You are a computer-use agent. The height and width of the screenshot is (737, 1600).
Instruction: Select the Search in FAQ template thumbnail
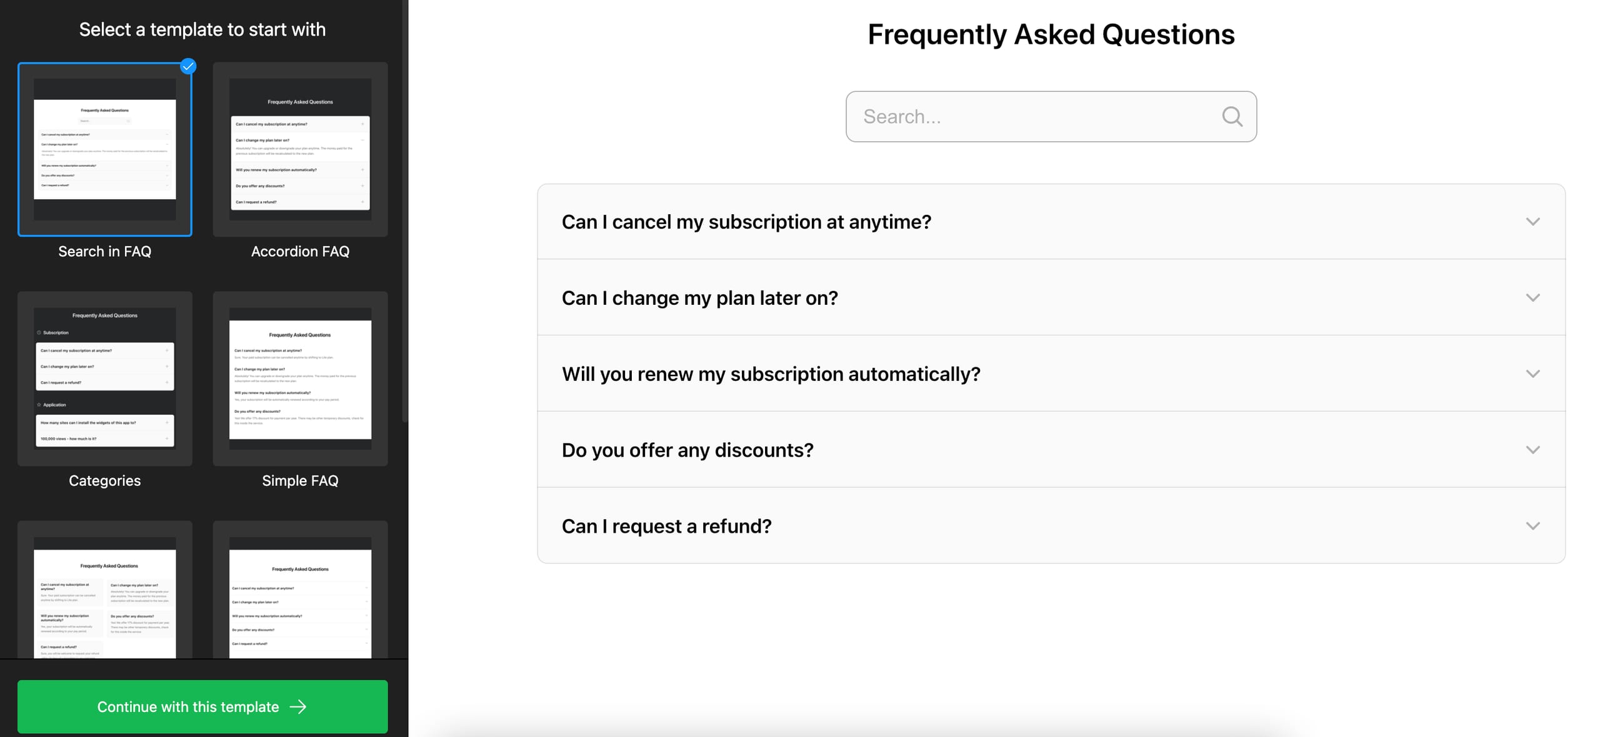[x=105, y=149]
